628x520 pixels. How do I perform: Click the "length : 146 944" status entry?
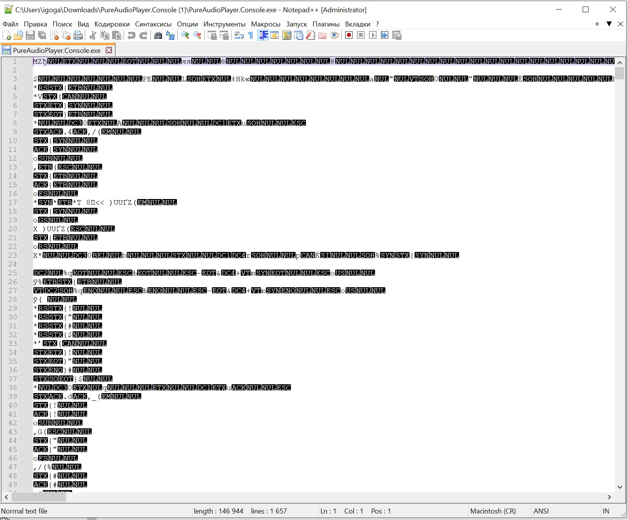tap(218, 511)
